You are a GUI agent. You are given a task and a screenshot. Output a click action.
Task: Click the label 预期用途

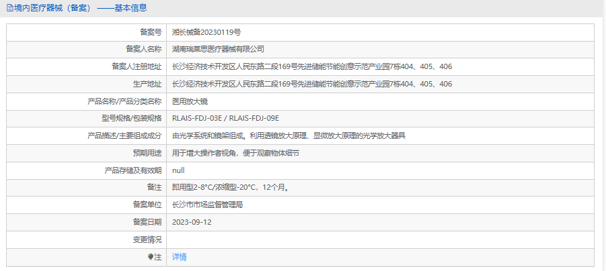(x=147, y=153)
